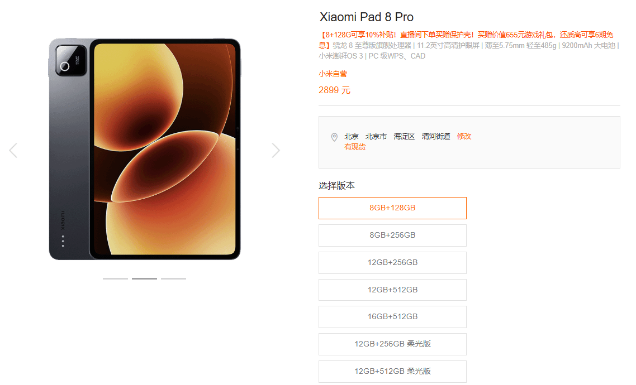Click 修改 to change delivery address
This screenshot has width=636, height=385.
coord(464,137)
